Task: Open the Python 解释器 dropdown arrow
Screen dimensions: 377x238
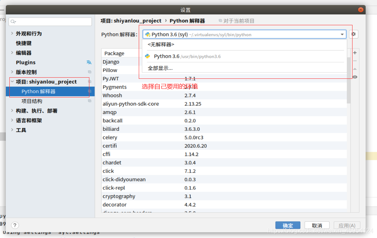Action: pos(342,35)
